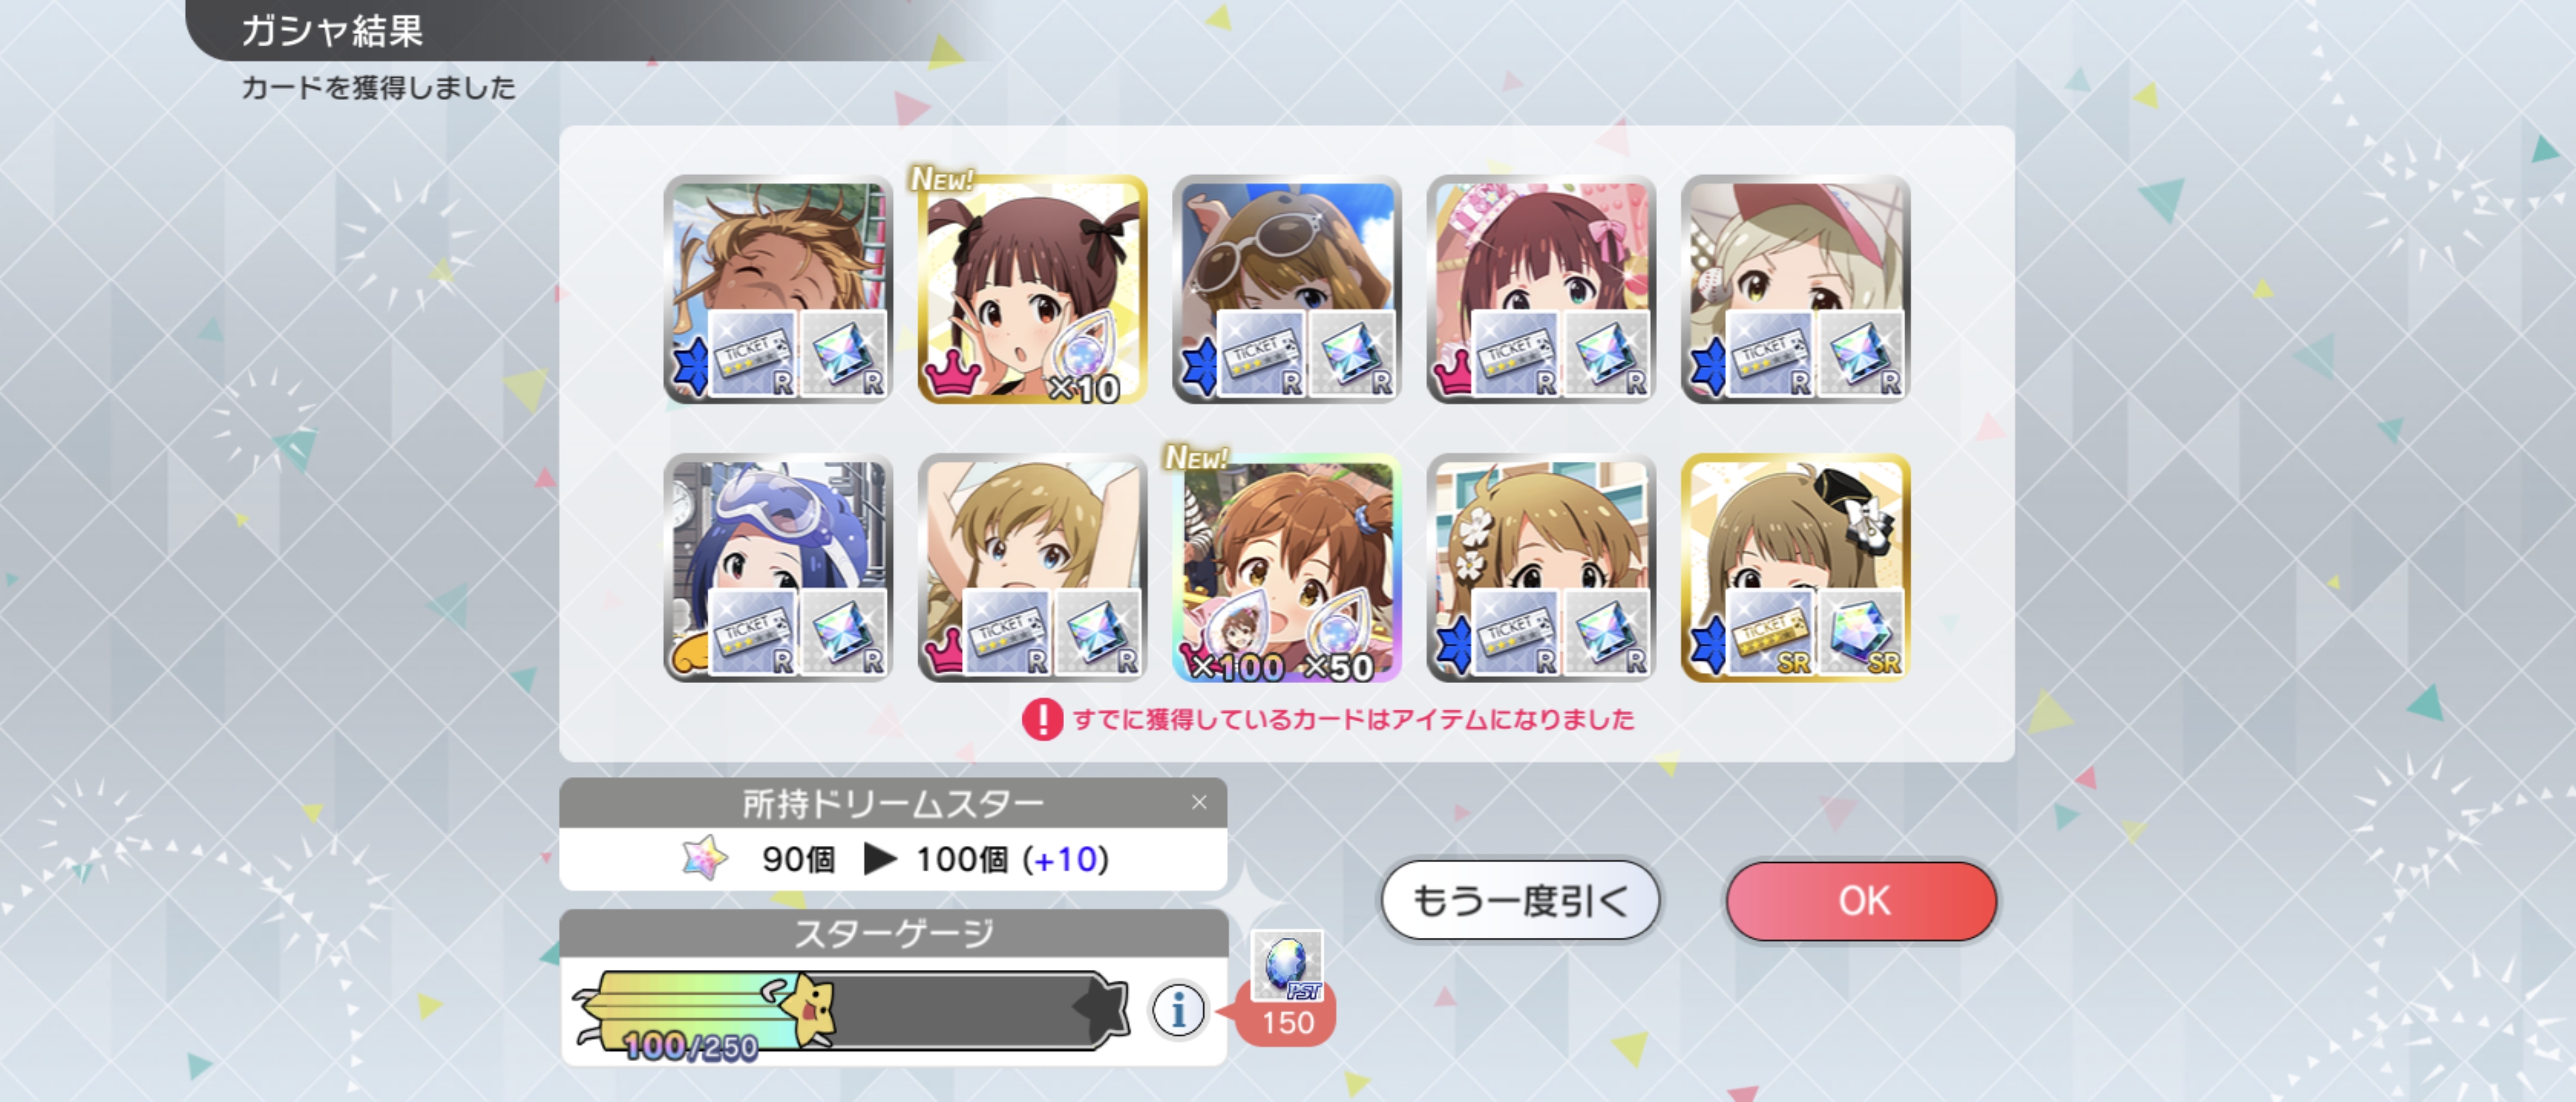Select the blue-haired girl with goggles card
This screenshot has width=2576, height=1102.
coord(777,568)
